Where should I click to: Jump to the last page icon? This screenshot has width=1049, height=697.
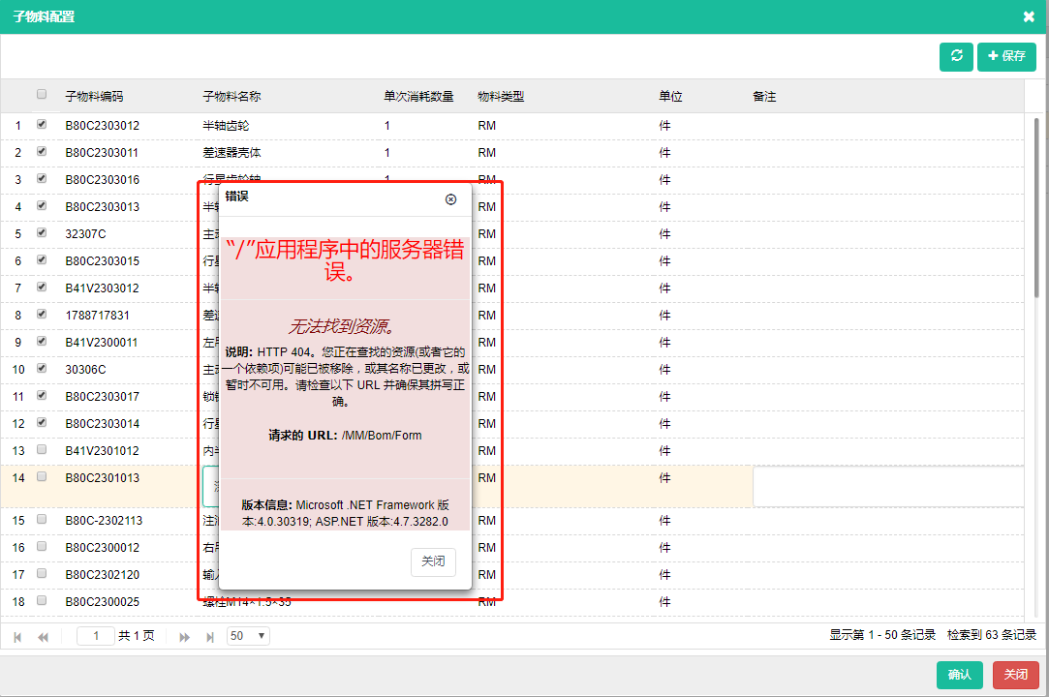coord(210,636)
